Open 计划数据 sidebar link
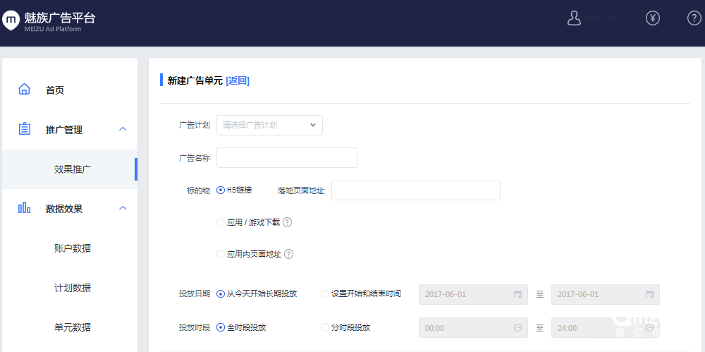 point(73,288)
